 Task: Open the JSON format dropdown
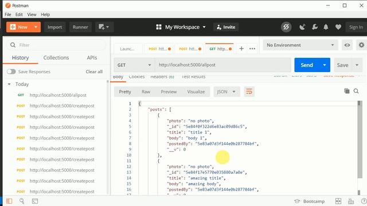coord(227,92)
